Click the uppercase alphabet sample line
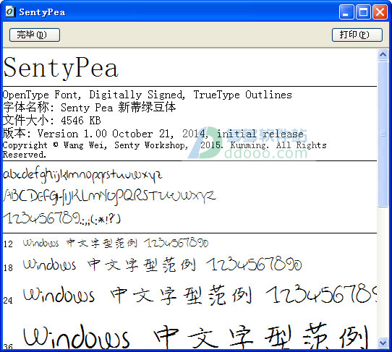The image size is (392, 352). 109,197
